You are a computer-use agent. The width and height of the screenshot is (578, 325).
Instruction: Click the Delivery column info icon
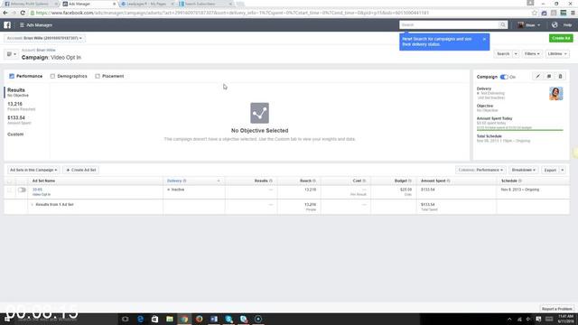tap(184, 181)
